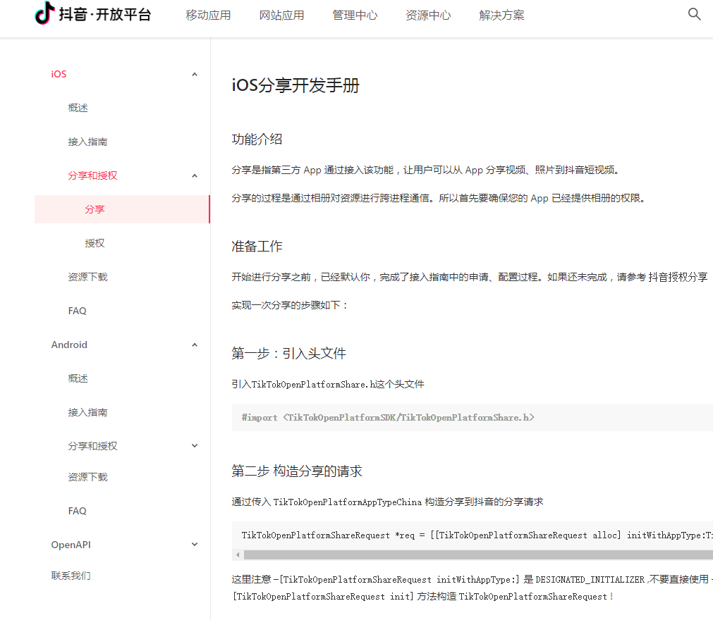
Task: Click 联系我们 in the sidebar
Action: 71,576
